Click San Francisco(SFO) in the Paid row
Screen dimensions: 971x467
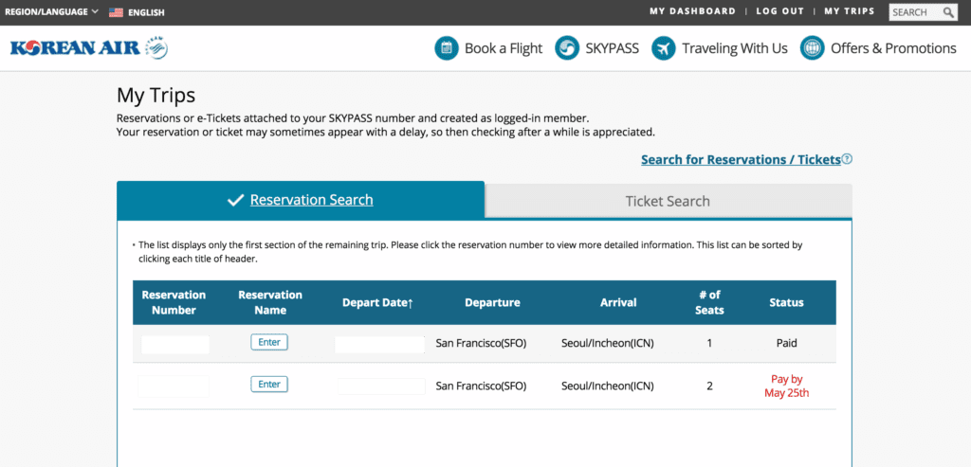pyautogui.click(x=481, y=343)
